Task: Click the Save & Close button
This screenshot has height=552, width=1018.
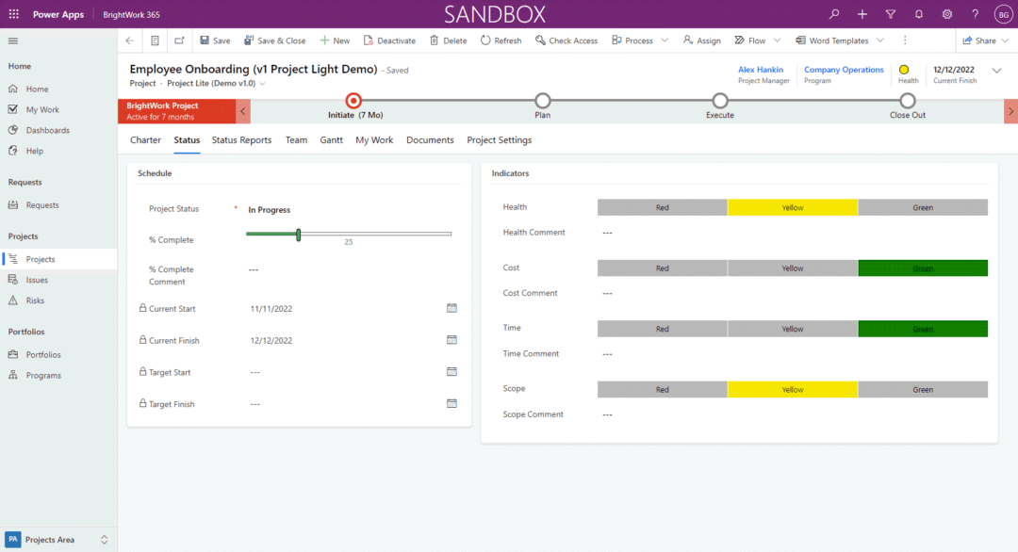Action: coord(275,40)
